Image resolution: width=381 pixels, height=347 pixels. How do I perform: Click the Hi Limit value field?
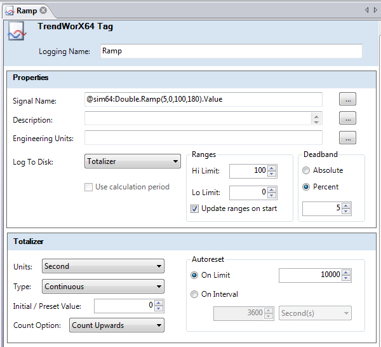(248, 171)
